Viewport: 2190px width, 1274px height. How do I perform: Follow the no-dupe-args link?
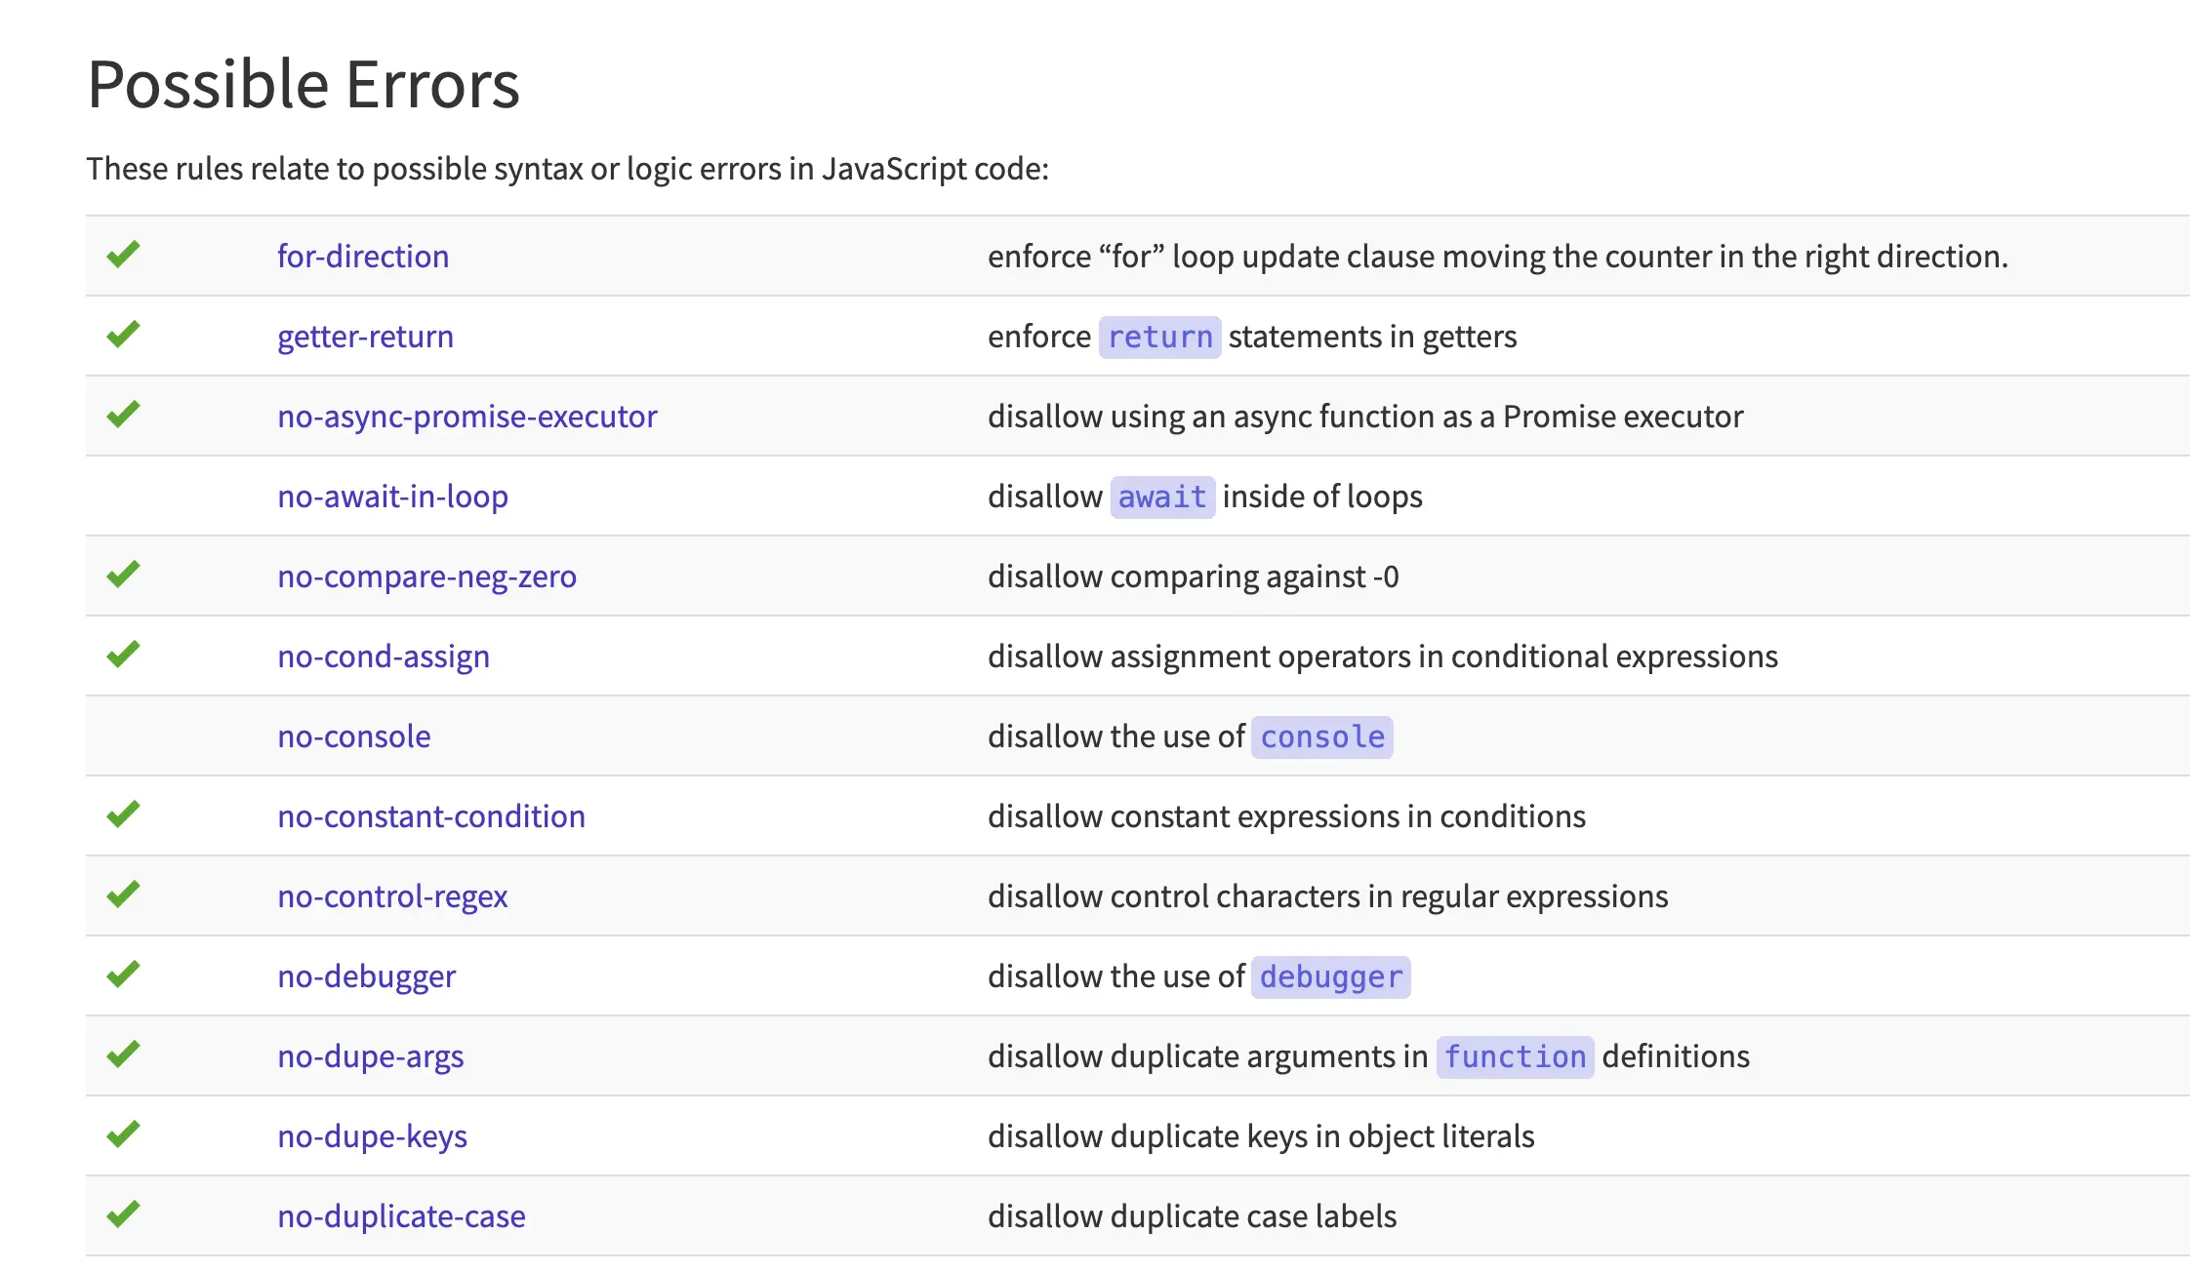370,1056
